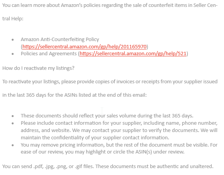The height and width of the screenshot is (175, 224).
Task: Click the heading 'How do I reactivate my listings?'
Action: coord(38,68)
